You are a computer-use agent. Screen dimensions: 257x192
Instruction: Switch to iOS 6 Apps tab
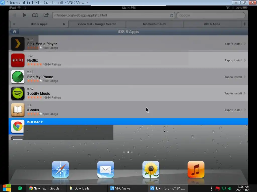click(x=212, y=24)
